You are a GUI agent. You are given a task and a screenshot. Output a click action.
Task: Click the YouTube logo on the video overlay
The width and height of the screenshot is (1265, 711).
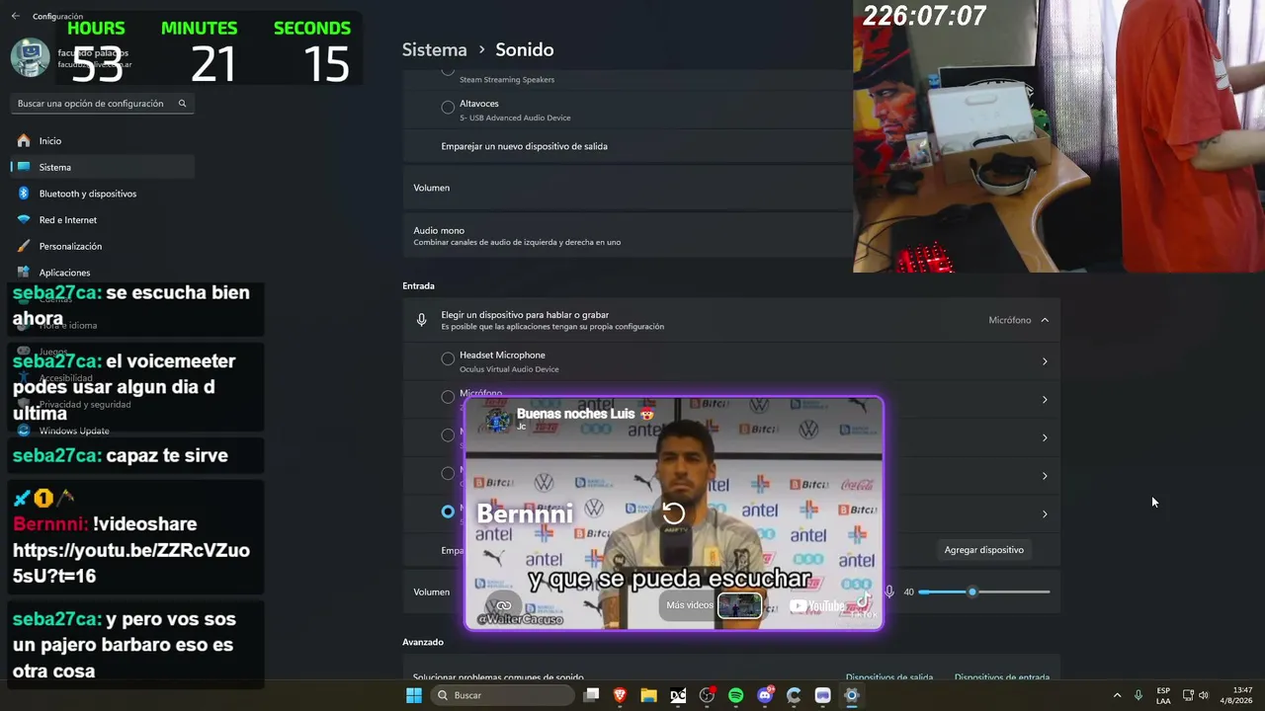(817, 605)
